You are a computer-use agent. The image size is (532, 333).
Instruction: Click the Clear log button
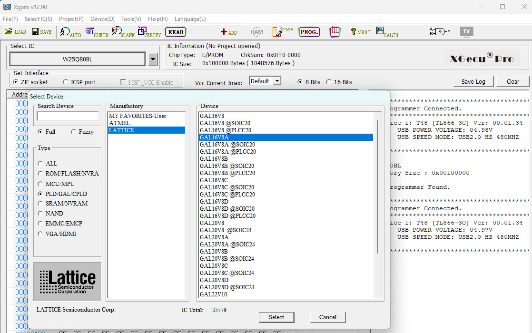512,82
